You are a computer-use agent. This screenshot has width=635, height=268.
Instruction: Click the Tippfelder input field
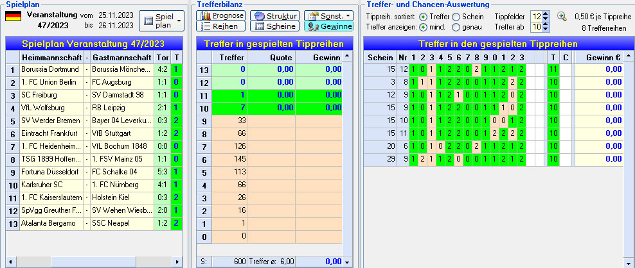click(x=537, y=17)
